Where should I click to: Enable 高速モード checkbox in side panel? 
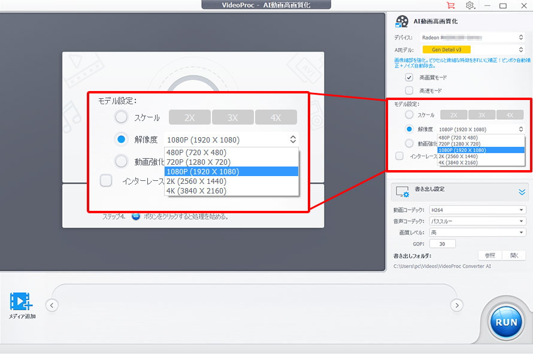click(x=409, y=90)
